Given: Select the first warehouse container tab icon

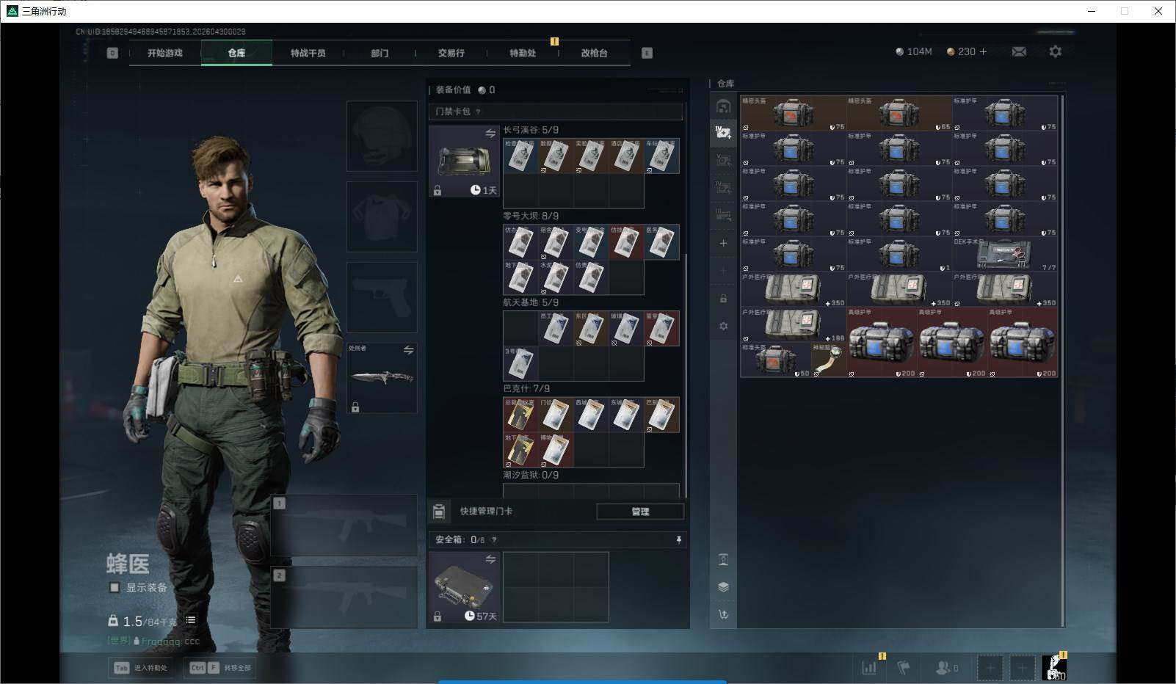Looking at the screenshot, I should click(723, 106).
